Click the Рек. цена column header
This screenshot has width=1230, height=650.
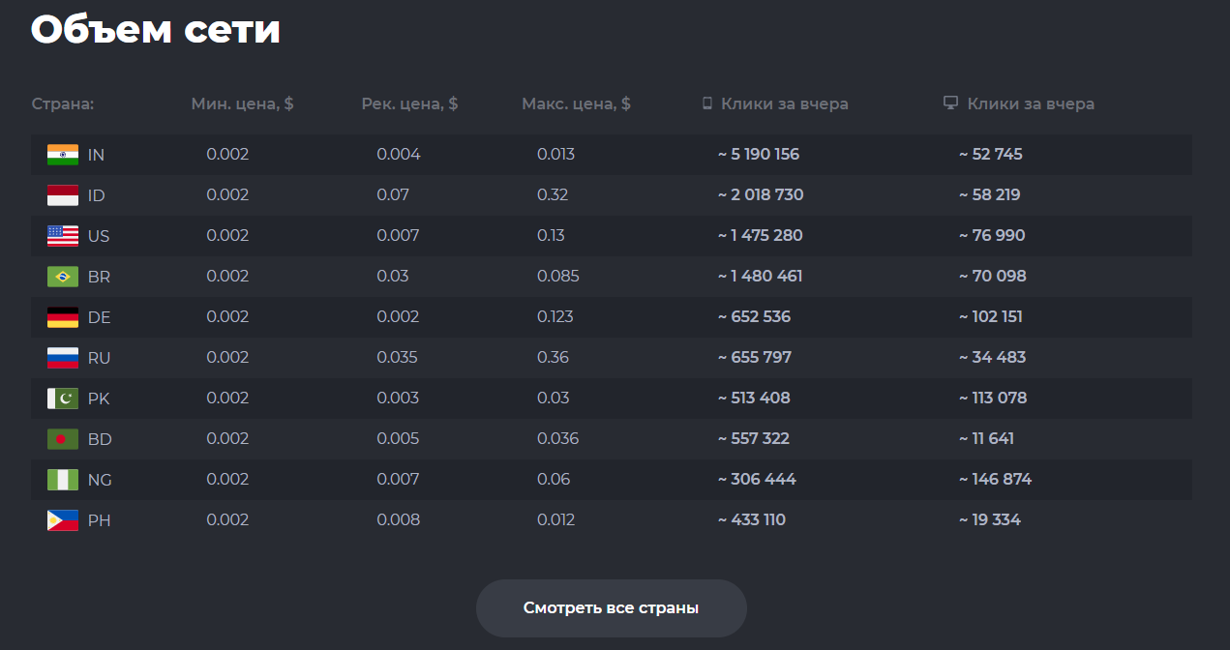point(409,103)
